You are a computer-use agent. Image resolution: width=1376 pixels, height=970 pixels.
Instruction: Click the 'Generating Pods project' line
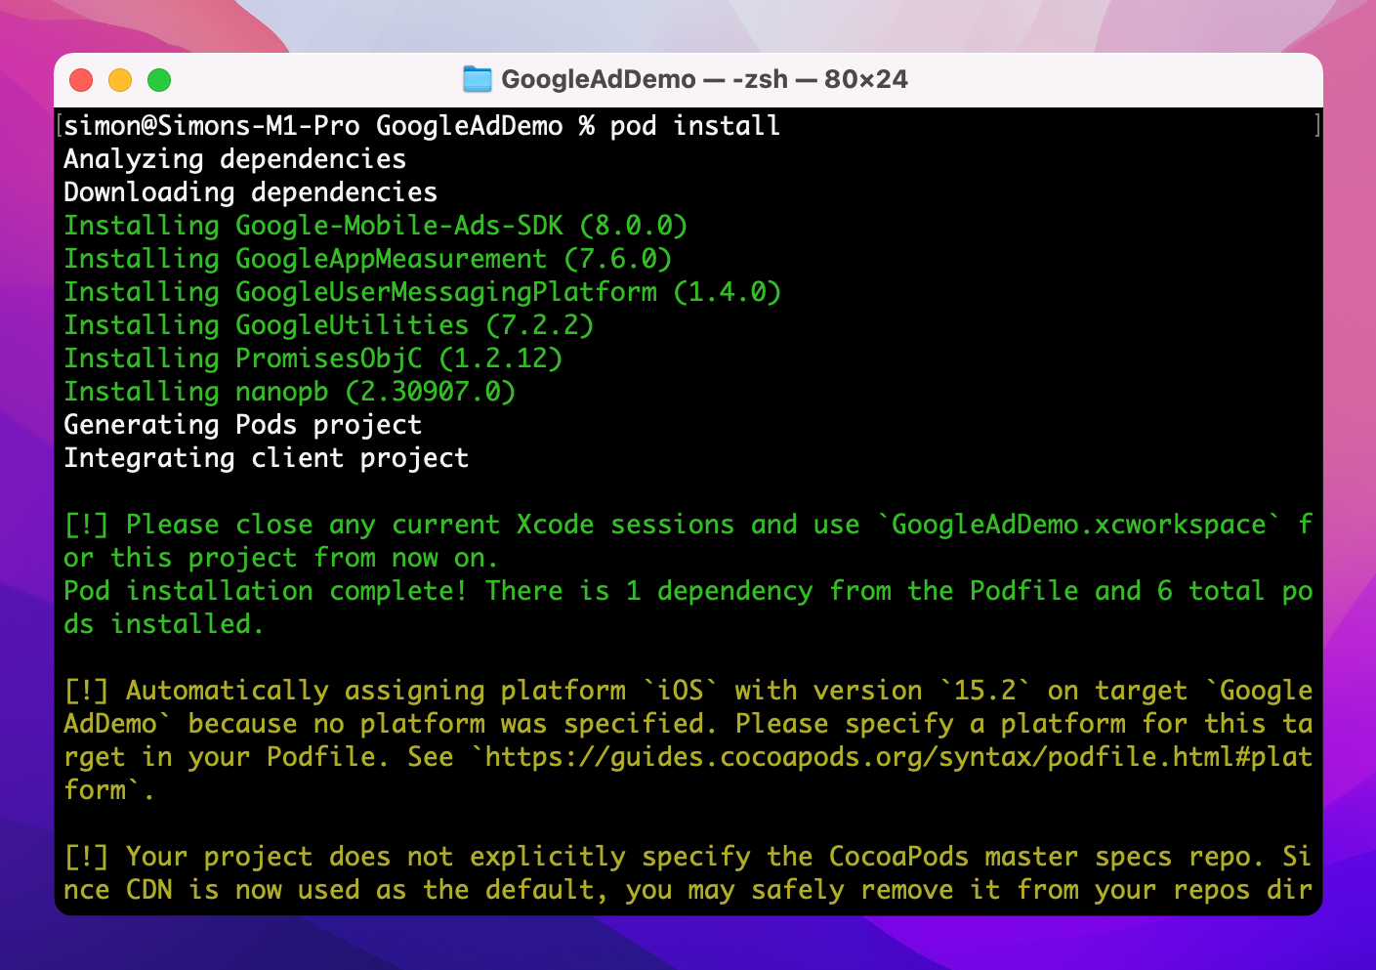242,425
